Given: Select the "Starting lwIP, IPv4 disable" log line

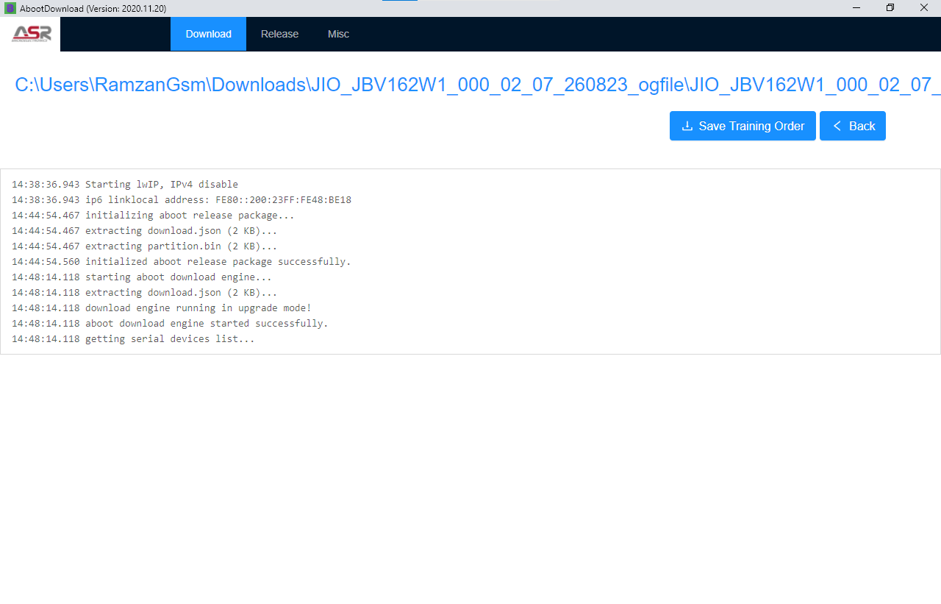Looking at the screenshot, I should [x=161, y=185].
